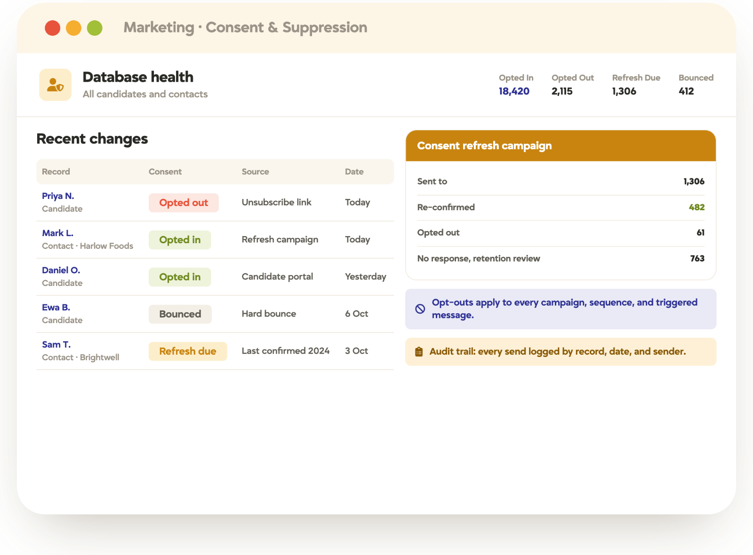Open Daniel O. record

(61, 270)
